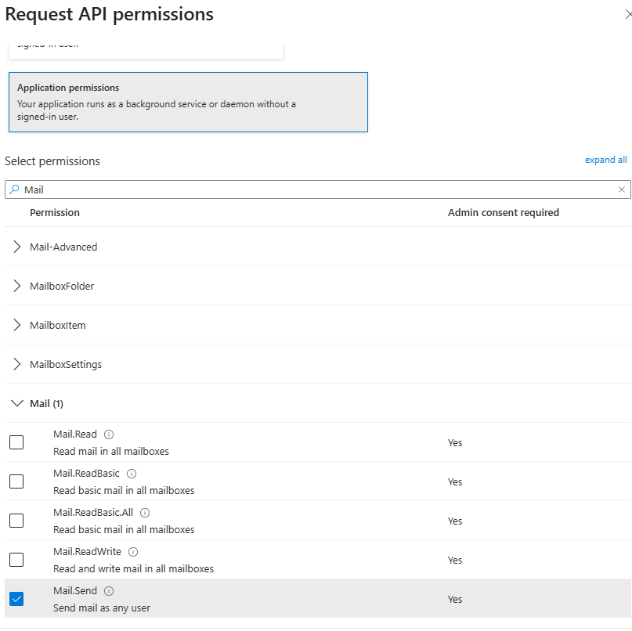
Task: Select the Mail.ReadBasic.All checkbox
Action: (16, 521)
